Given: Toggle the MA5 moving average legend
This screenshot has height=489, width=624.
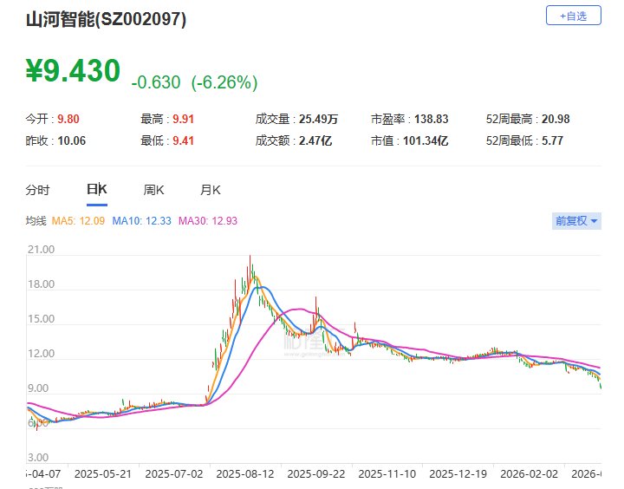Looking at the screenshot, I should coord(79,221).
